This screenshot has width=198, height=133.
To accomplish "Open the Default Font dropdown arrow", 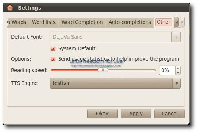I will [x=176, y=37].
